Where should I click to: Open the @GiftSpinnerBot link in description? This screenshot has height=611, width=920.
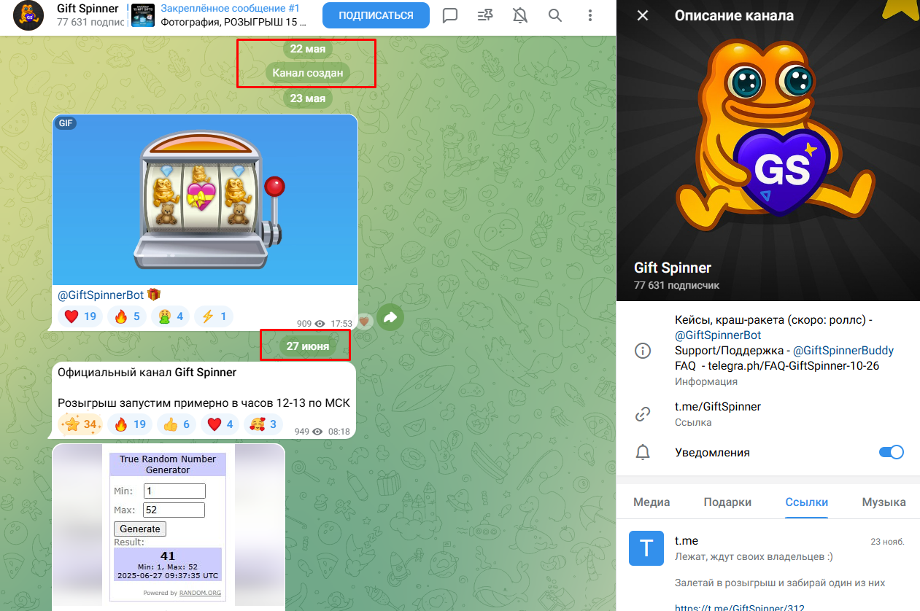pos(718,335)
